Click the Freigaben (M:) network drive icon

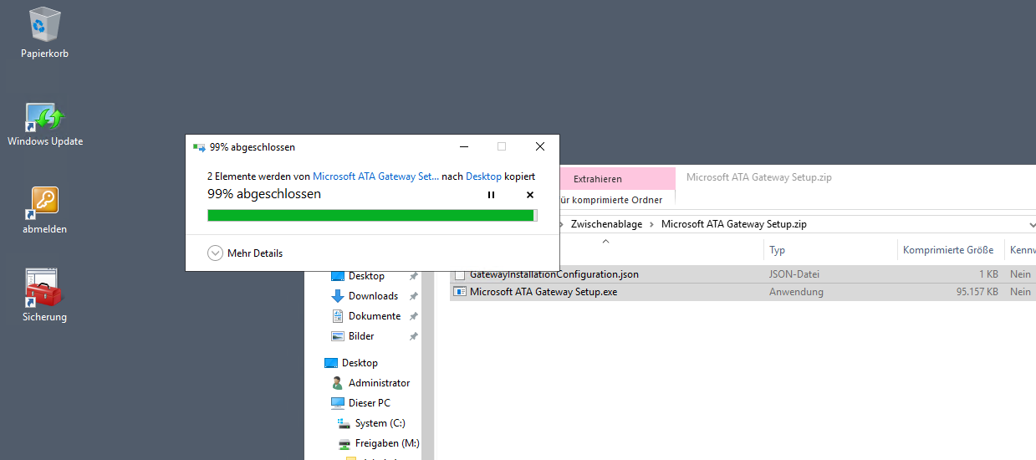(x=344, y=443)
